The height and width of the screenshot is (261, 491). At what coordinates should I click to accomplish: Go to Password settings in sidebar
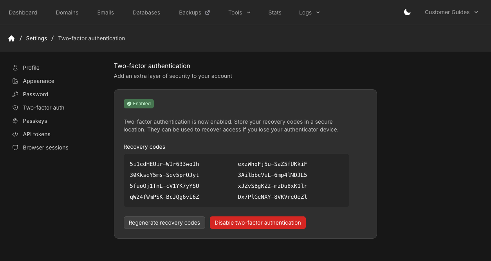(36, 94)
